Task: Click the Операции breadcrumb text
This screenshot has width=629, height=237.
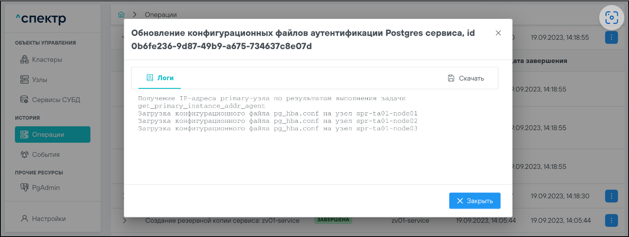Action: click(161, 14)
